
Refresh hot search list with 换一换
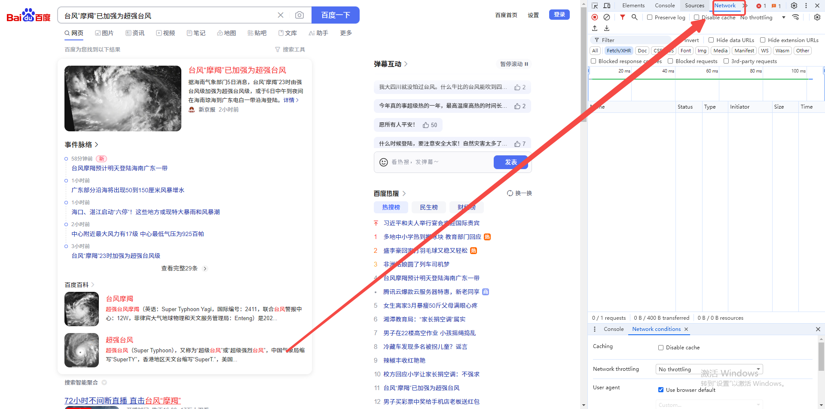tap(519, 193)
